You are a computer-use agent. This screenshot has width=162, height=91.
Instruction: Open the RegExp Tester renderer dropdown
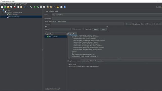pyautogui.click(x=55, y=34)
